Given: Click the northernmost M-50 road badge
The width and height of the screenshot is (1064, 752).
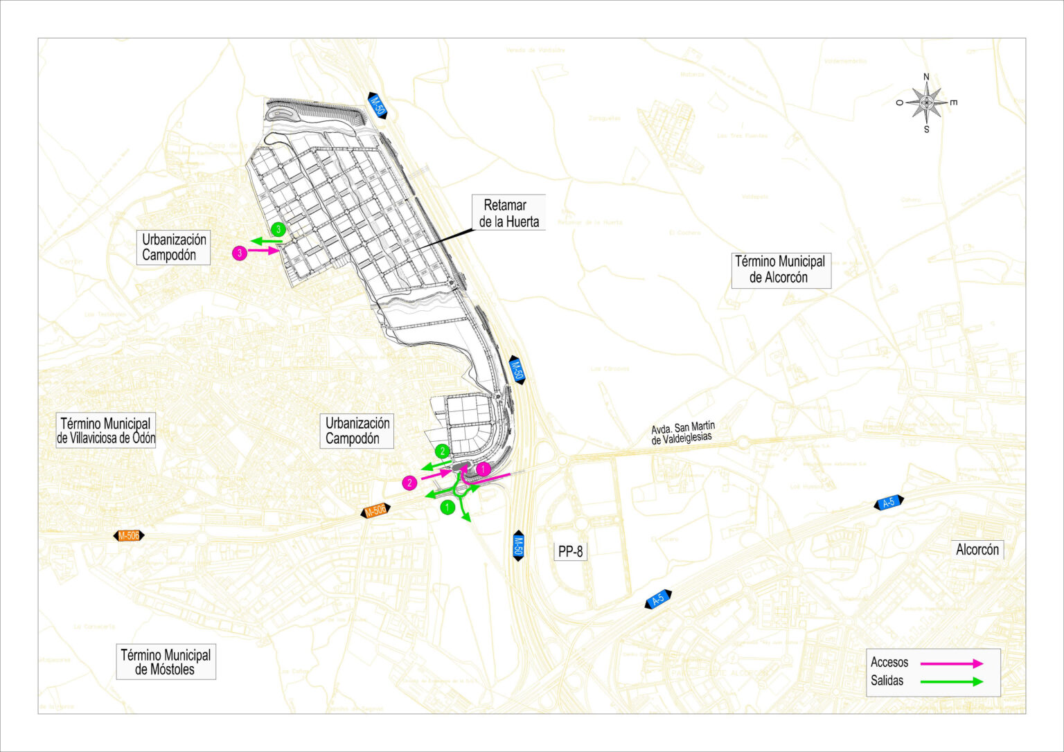Looking at the screenshot, I should (376, 106).
